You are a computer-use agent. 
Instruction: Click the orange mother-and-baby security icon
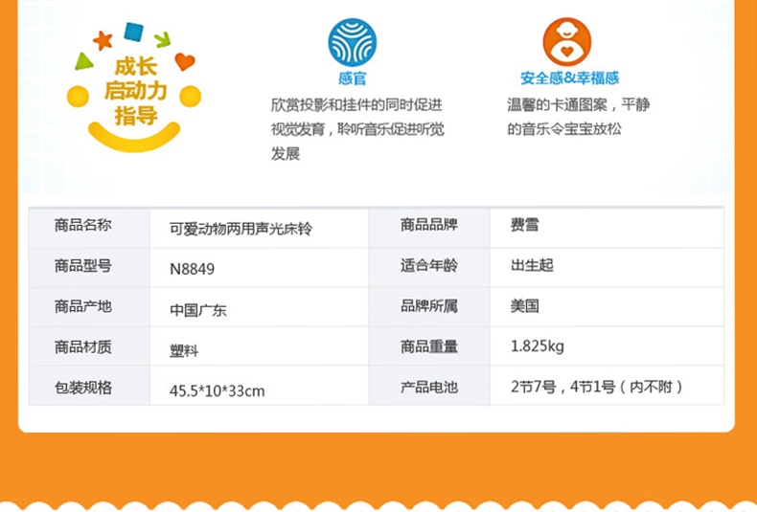(567, 42)
